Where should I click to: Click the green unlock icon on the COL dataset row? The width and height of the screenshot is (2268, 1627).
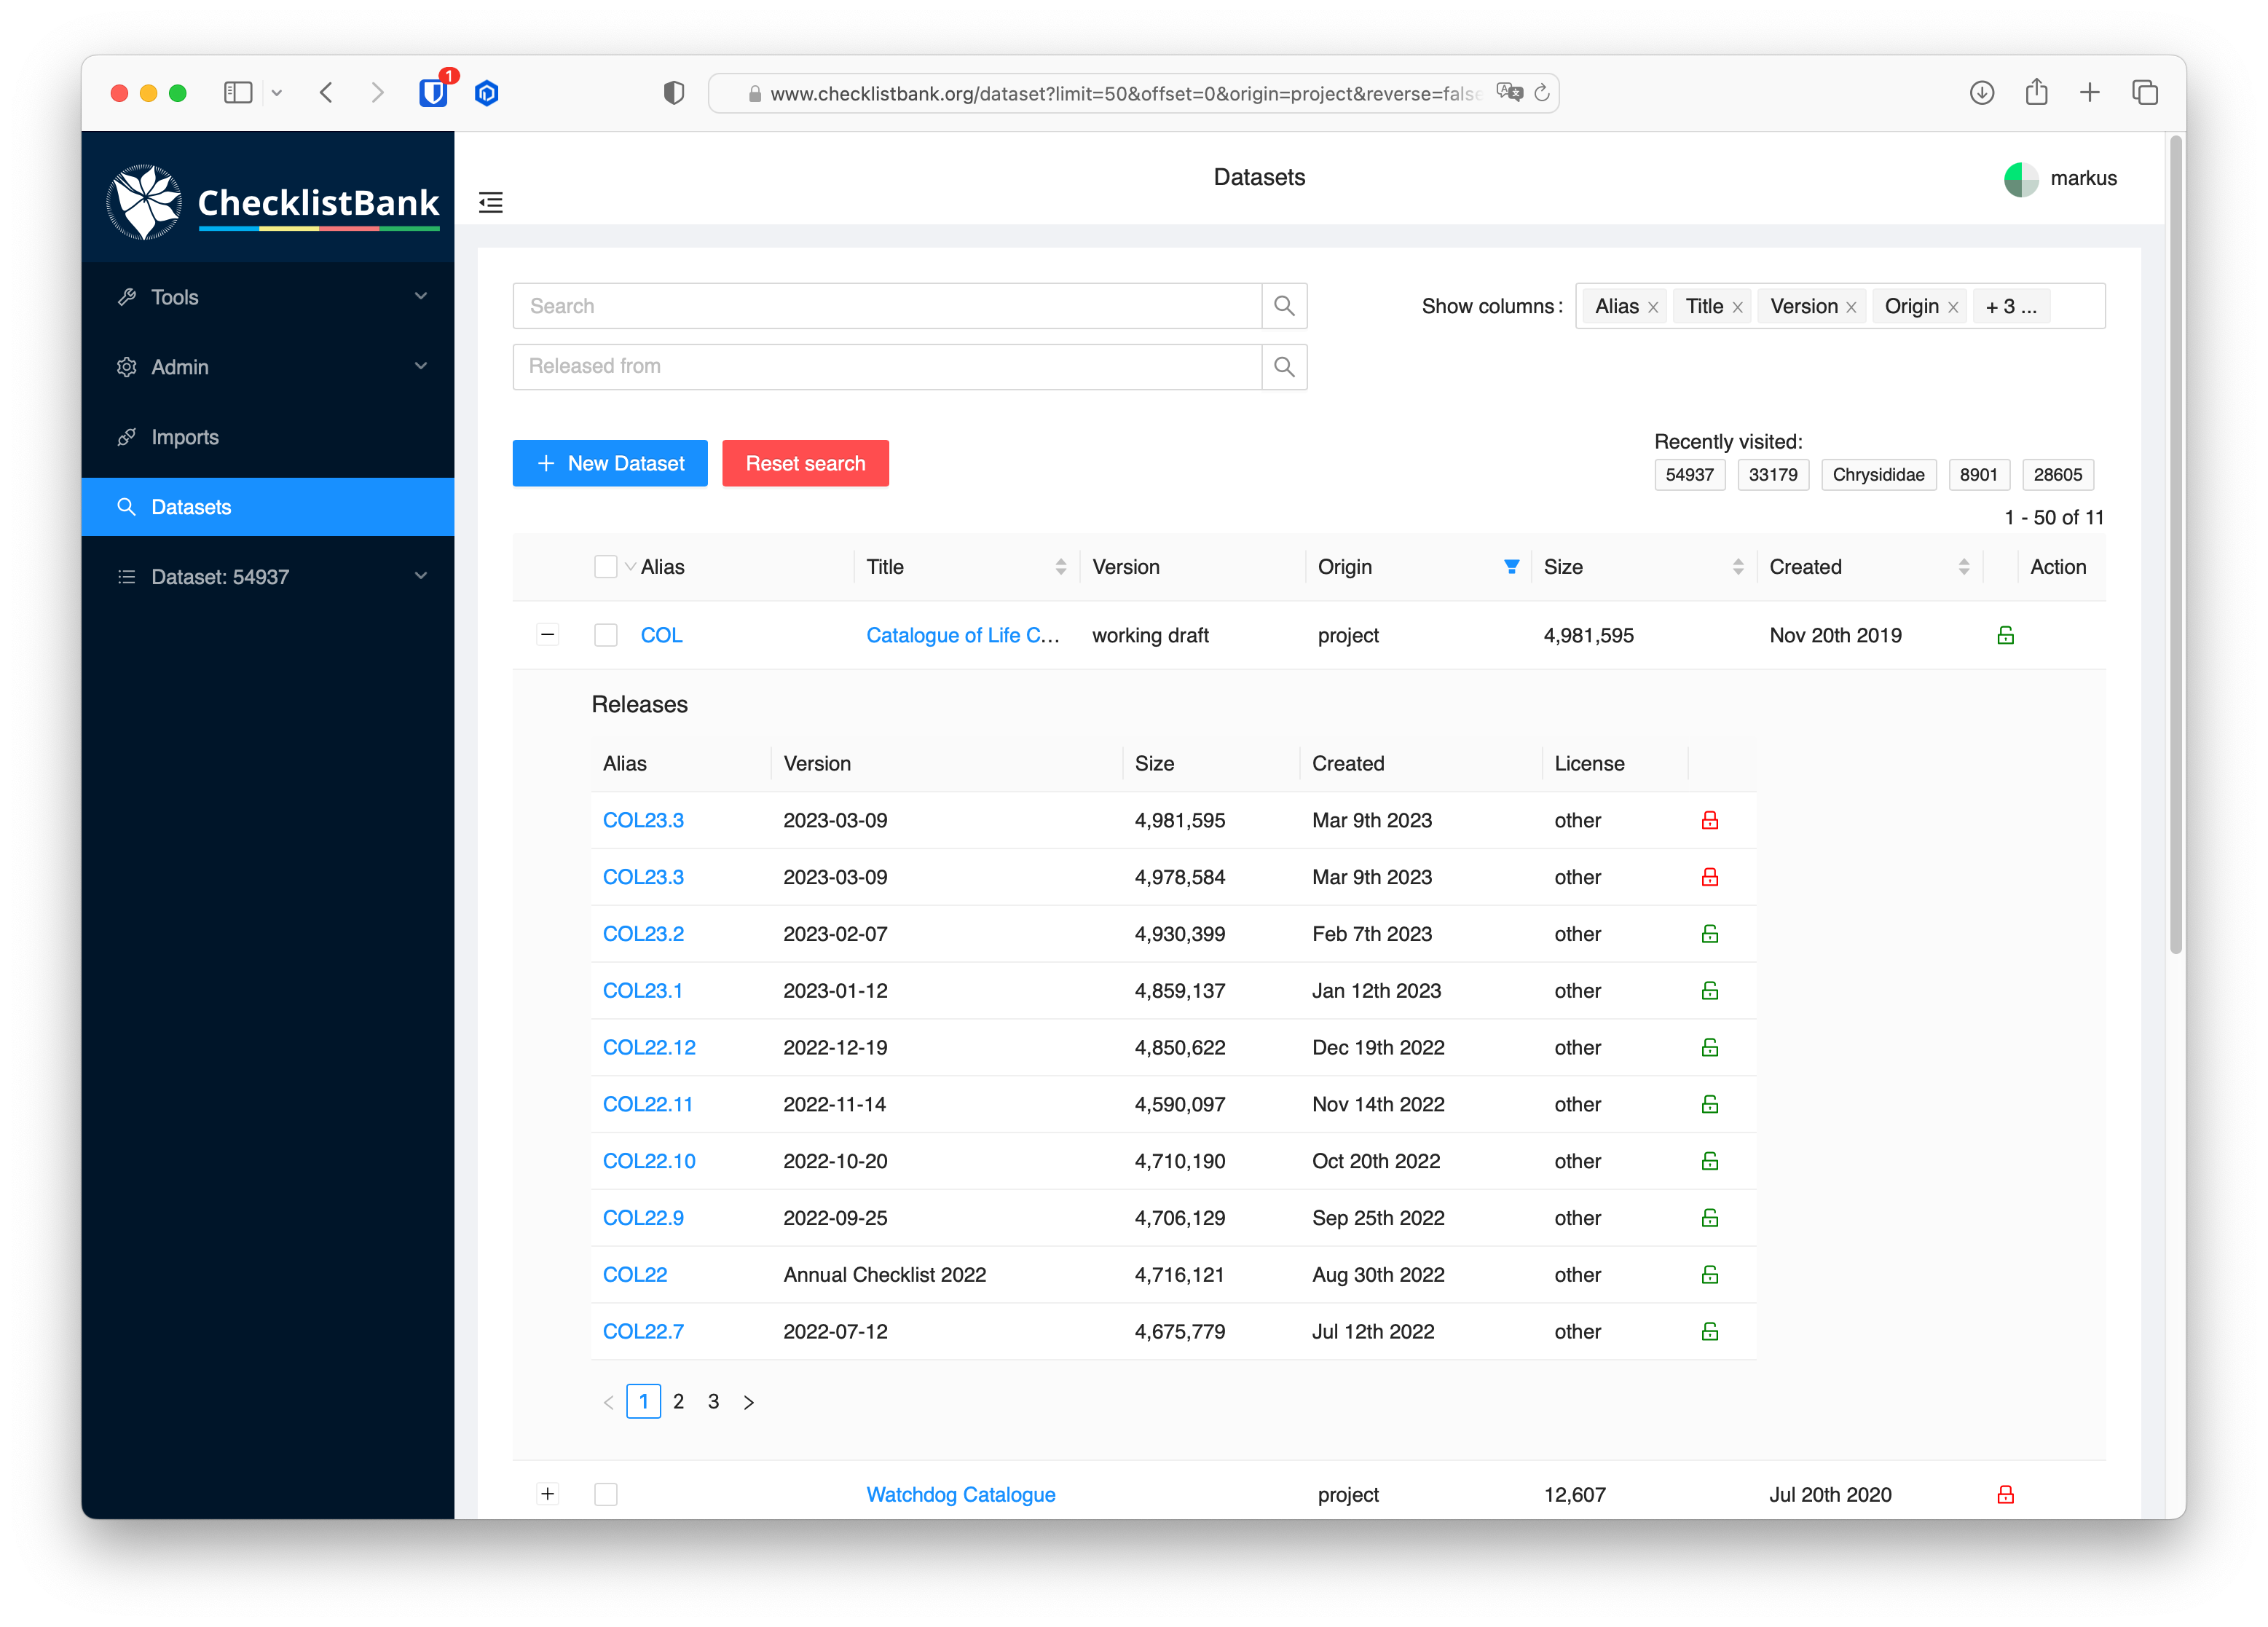click(x=2007, y=635)
